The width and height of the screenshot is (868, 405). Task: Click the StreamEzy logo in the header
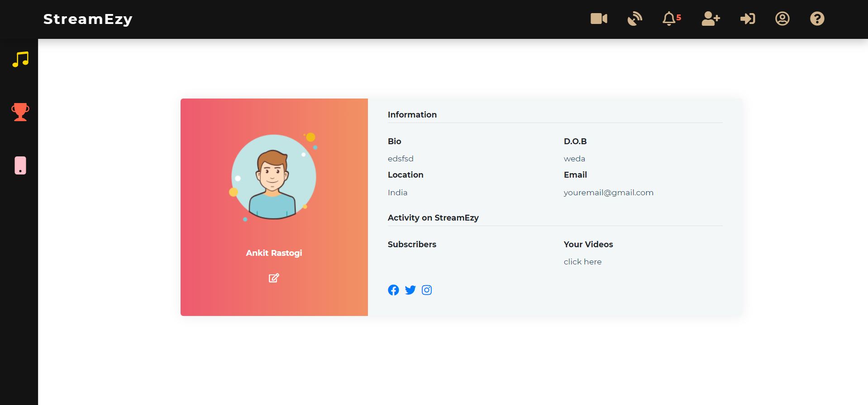pyautogui.click(x=88, y=19)
